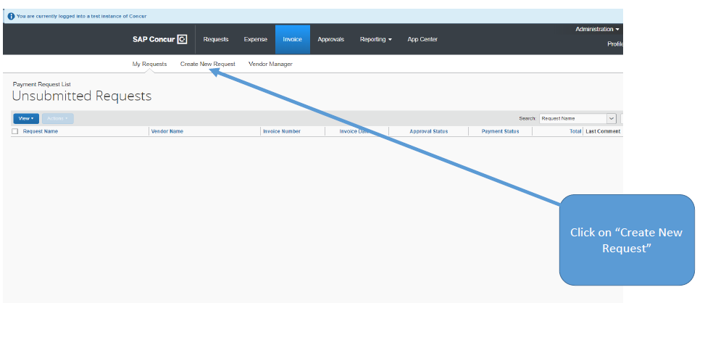This screenshot has height=340, width=705.
Task: Open the blue View dropdown button
Action: pos(26,119)
